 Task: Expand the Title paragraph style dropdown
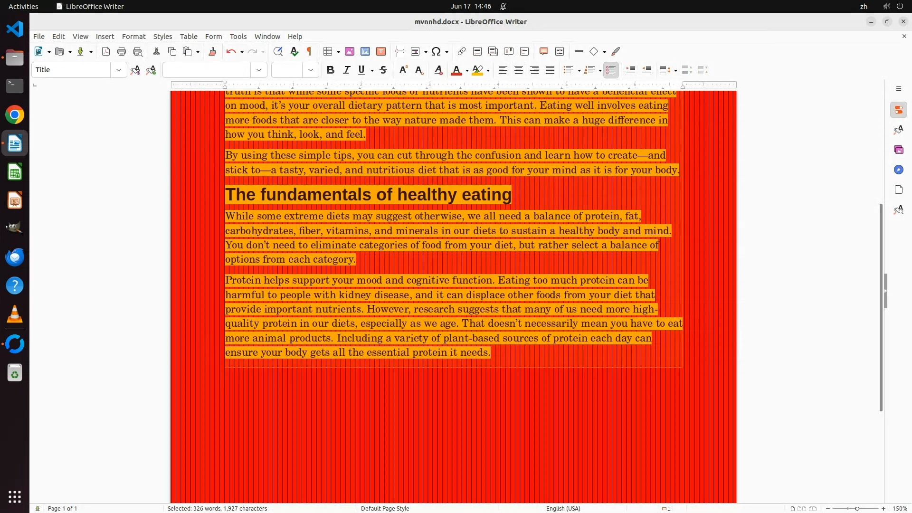118,70
